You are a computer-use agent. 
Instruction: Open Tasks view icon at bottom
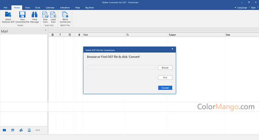pyautogui.click(x=29, y=130)
